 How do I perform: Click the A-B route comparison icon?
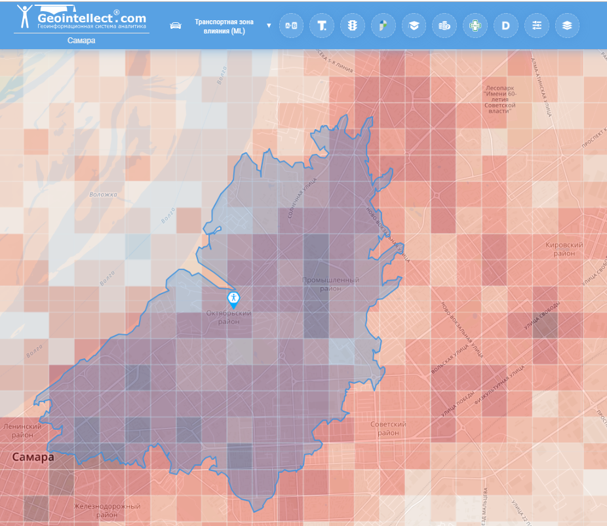click(x=291, y=26)
